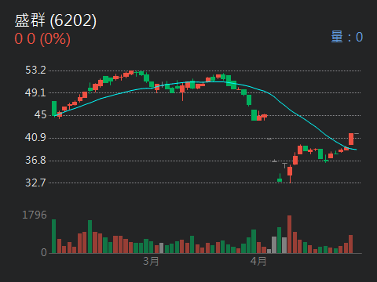Click the 32.7 price axis label
377x282 pixels.
[x=35, y=183]
